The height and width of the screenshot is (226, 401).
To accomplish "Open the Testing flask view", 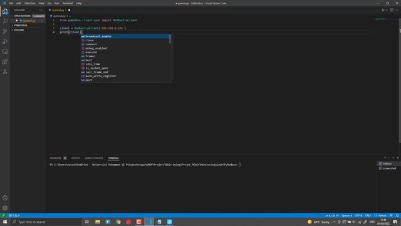I will tap(5, 72).
